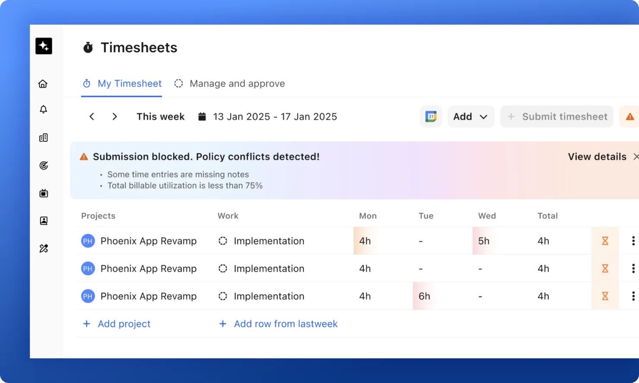Screen dimensions: 639x383
Task: Click Tue column header
Action: [x=426, y=216]
